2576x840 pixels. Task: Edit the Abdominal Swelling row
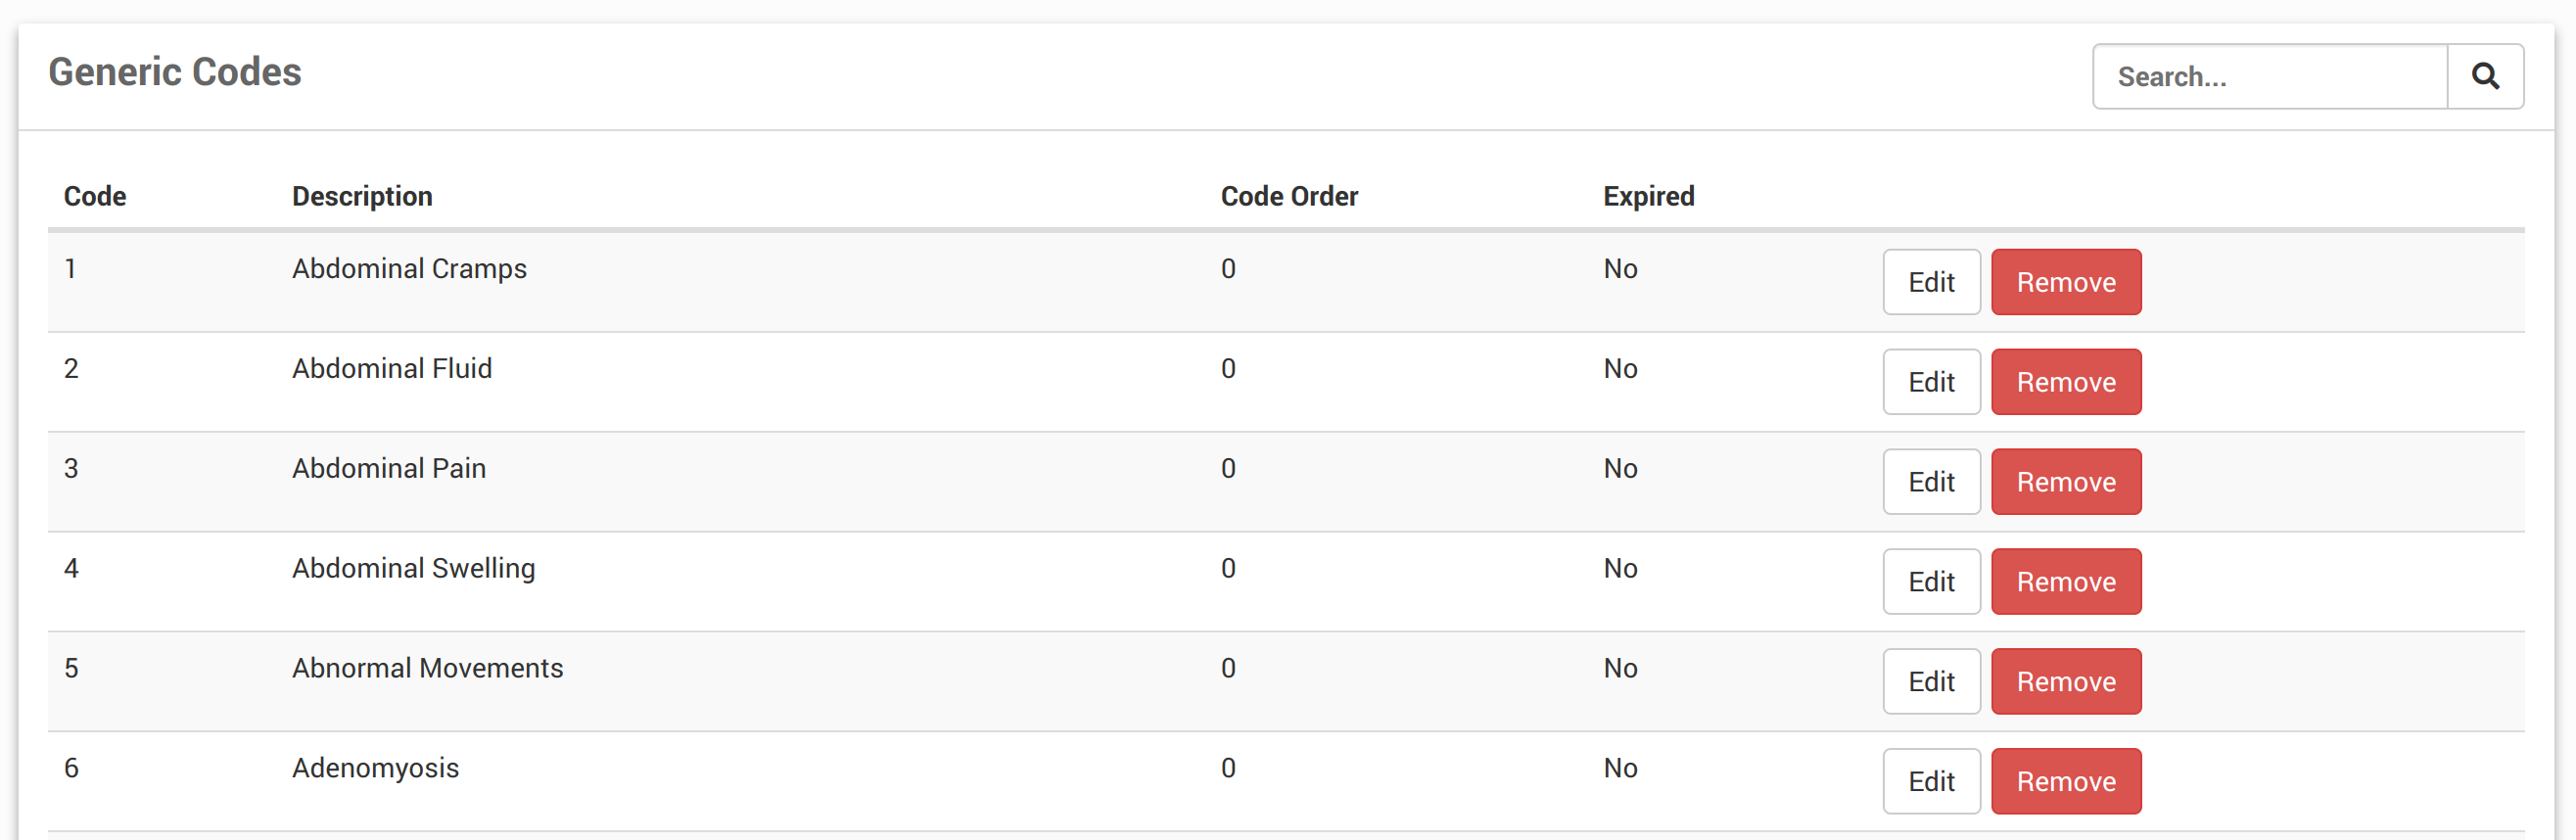tap(1930, 582)
